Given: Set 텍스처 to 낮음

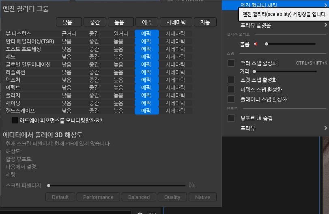Looking at the screenshot, I should pos(67,80).
